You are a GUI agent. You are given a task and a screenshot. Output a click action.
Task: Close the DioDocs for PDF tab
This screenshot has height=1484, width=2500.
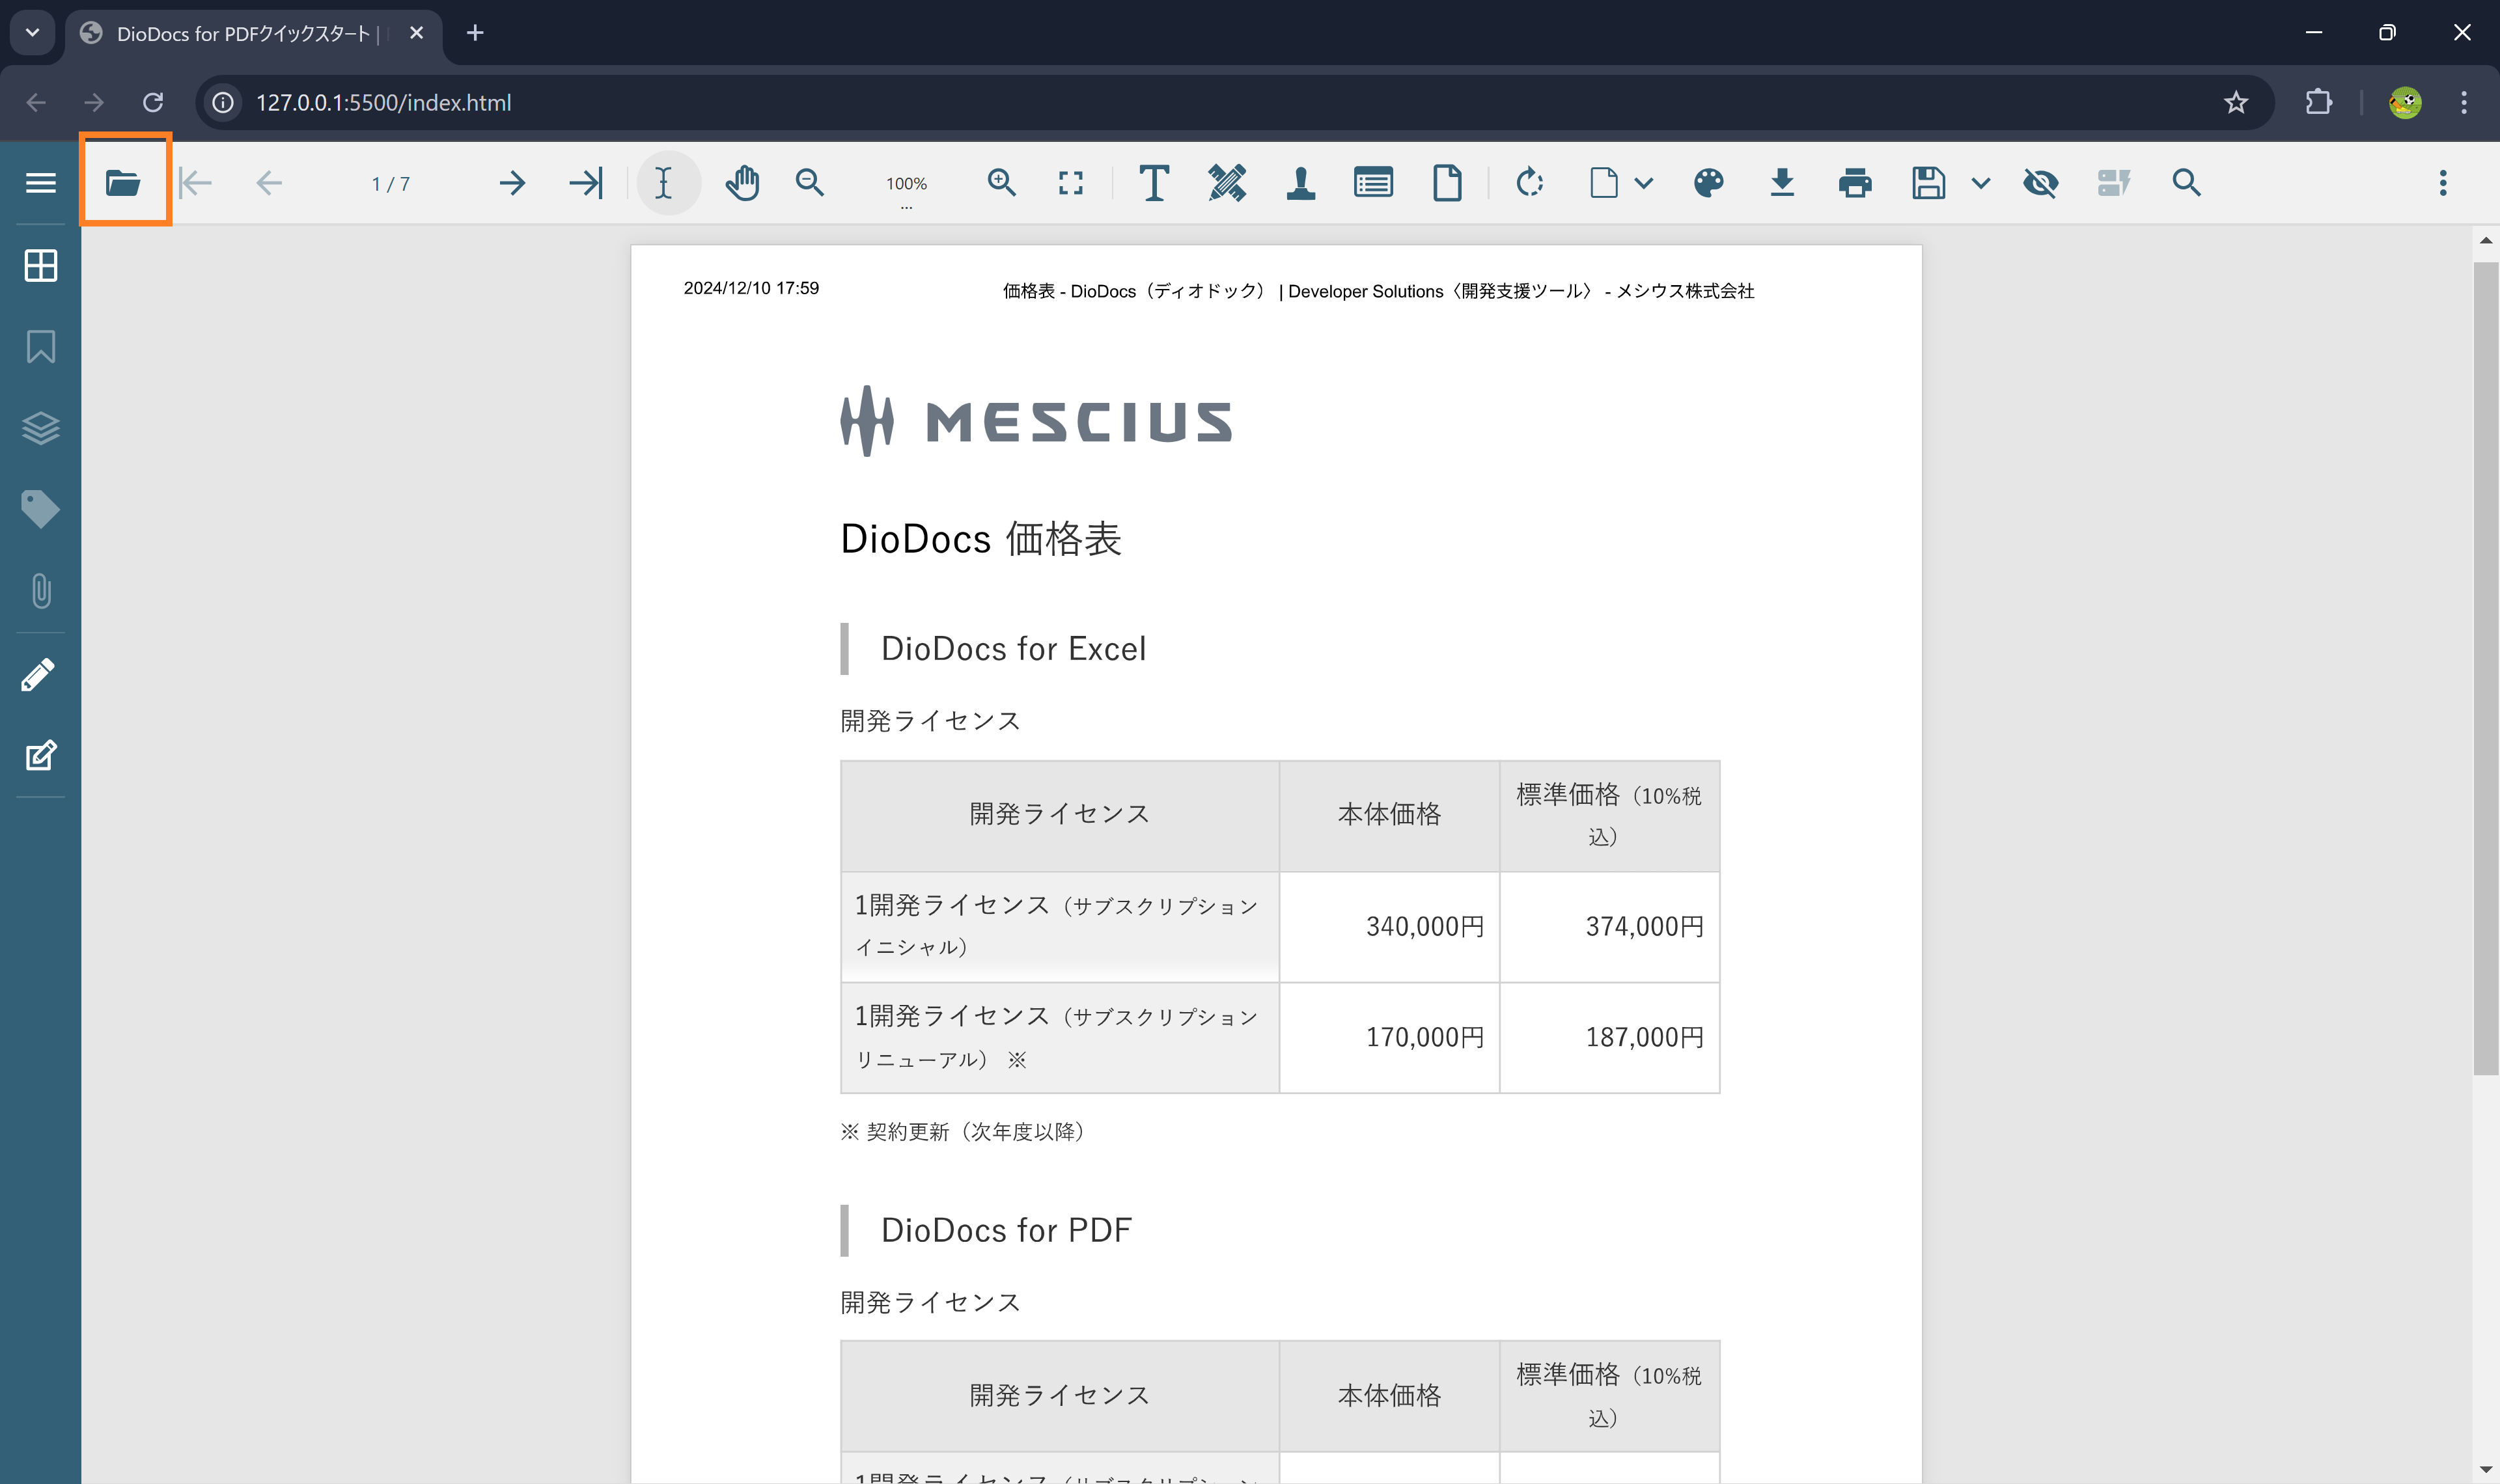pyautogui.click(x=417, y=33)
